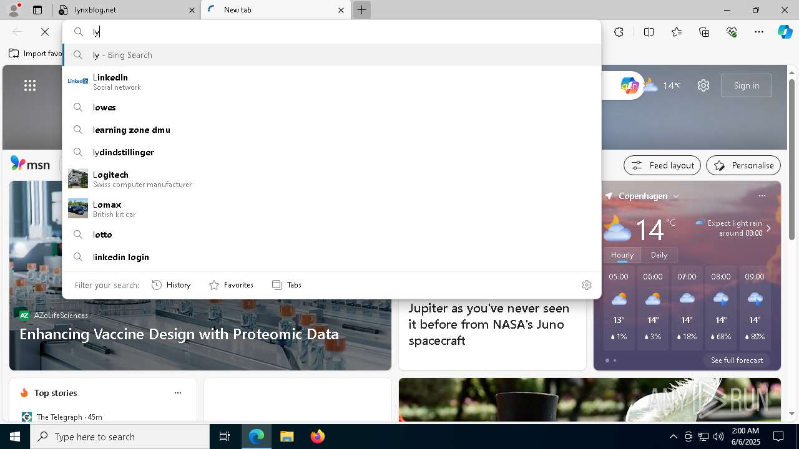Filter search by Favorites
The image size is (799, 449).
point(231,285)
